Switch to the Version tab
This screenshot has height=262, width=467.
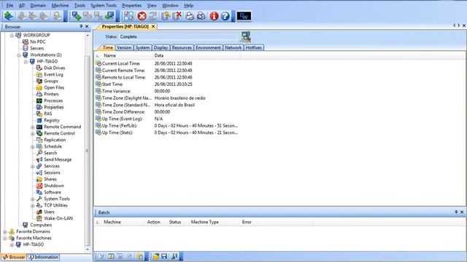tap(124, 47)
